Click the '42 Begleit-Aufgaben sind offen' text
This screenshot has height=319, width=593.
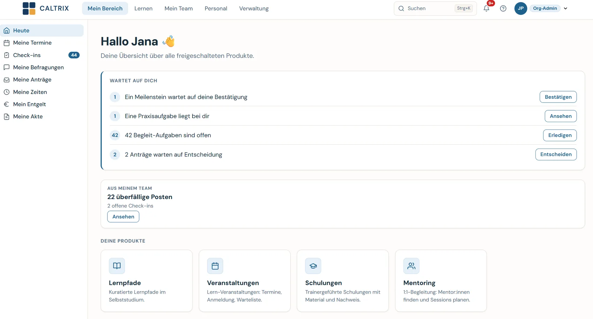(168, 135)
